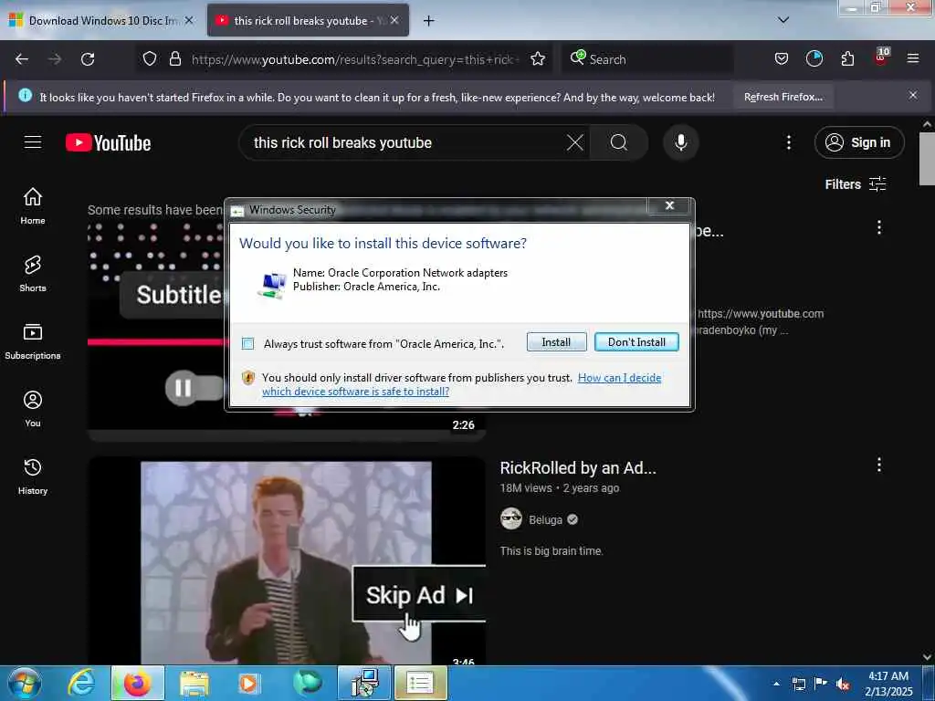Dismiss the Firefox refresh notification bar
This screenshot has width=935, height=701.
coord(913,95)
